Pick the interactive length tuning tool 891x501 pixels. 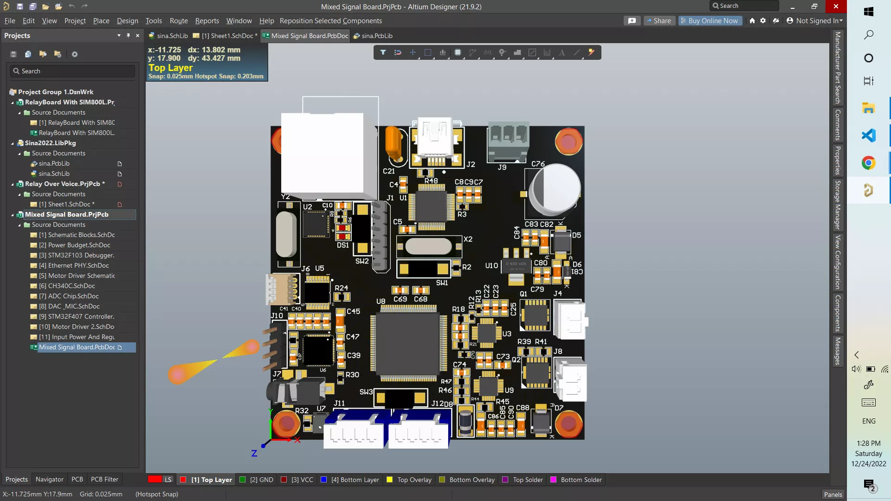pyautogui.click(x=487, y=52)
